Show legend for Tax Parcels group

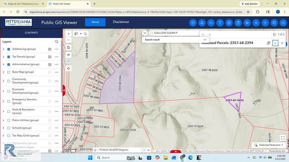point(50,57)
